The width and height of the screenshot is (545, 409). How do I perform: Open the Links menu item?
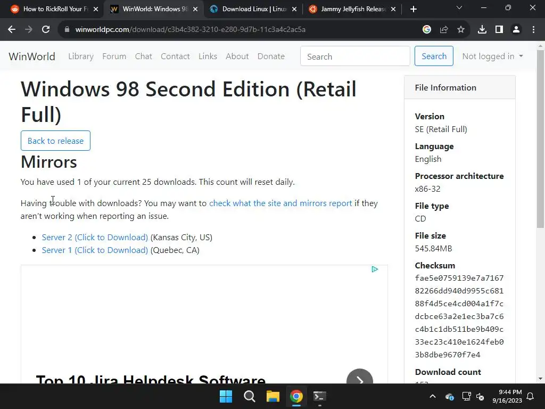(x=208, y=56)
